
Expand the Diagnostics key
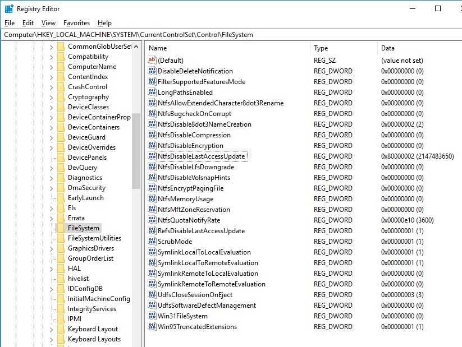[x=51, y=178]
